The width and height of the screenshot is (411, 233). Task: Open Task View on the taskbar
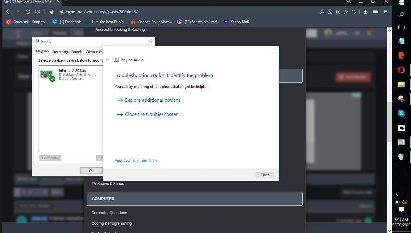[x=401, y=27]
